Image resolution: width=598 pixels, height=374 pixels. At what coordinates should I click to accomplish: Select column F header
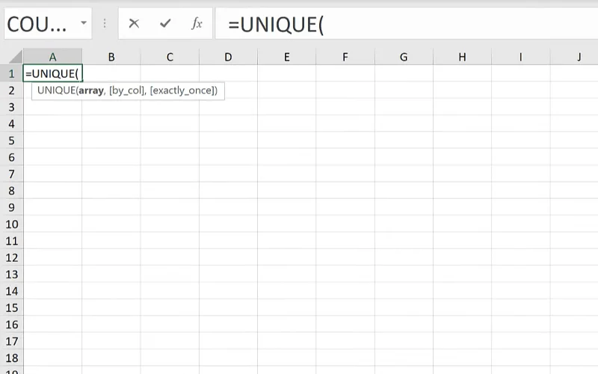point(345,57)
